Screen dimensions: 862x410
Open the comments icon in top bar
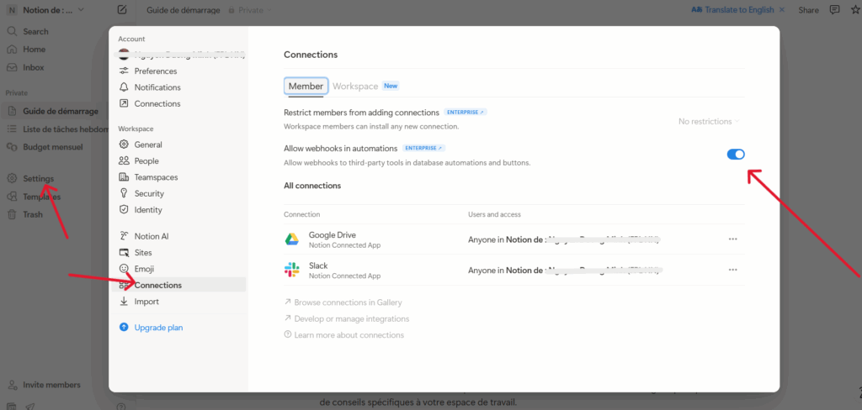click(834, 10)
